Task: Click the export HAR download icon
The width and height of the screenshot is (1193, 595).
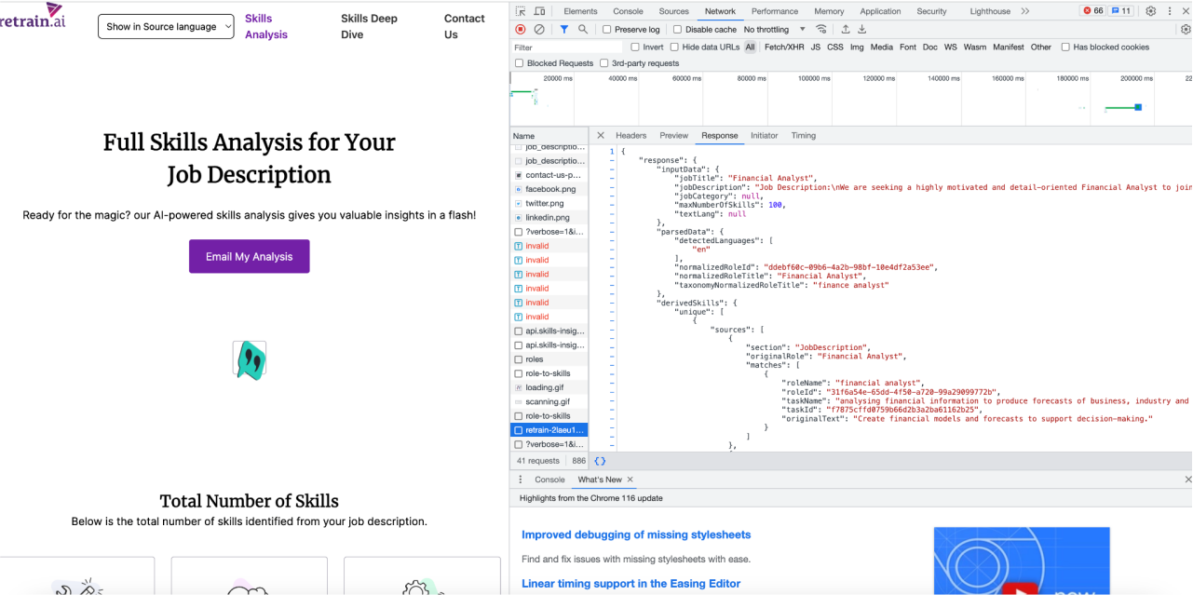Action: point(862,30)
